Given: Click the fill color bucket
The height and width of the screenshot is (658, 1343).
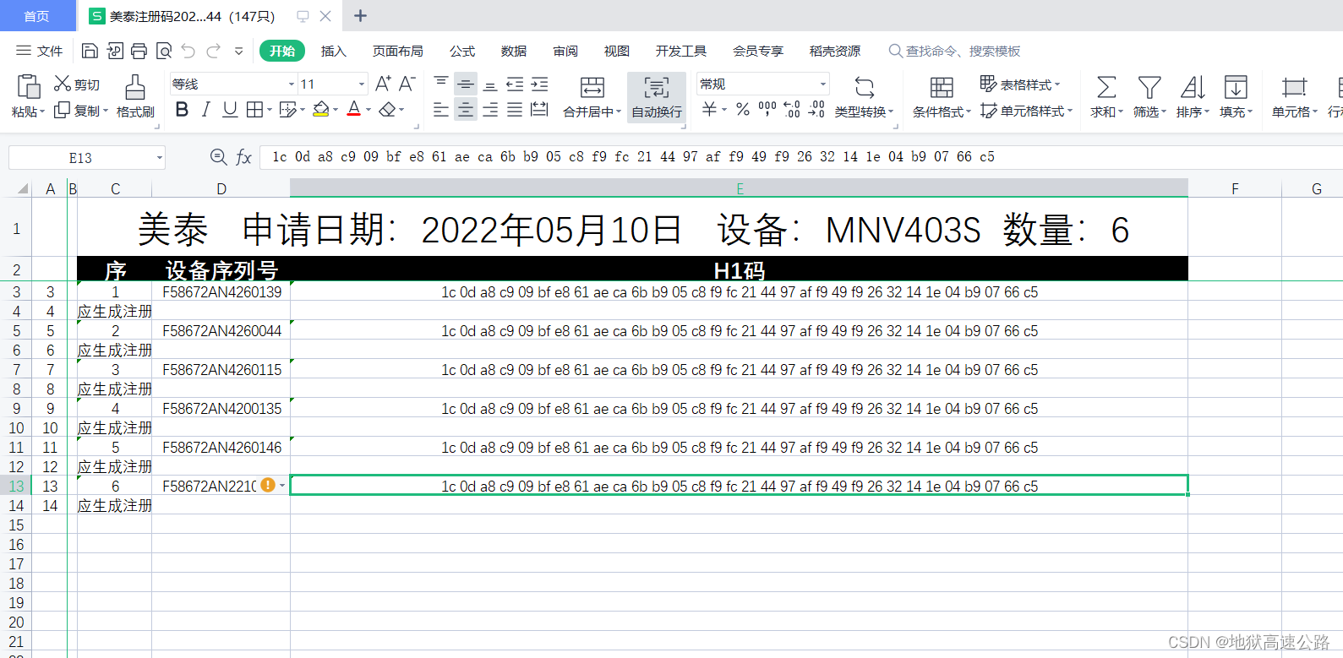Looking at the screenshot, I should point(321,110).
